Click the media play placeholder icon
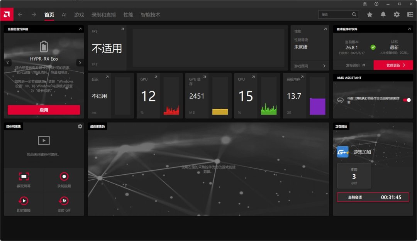The height and width of the screenshot is (241, 417). 44,141
